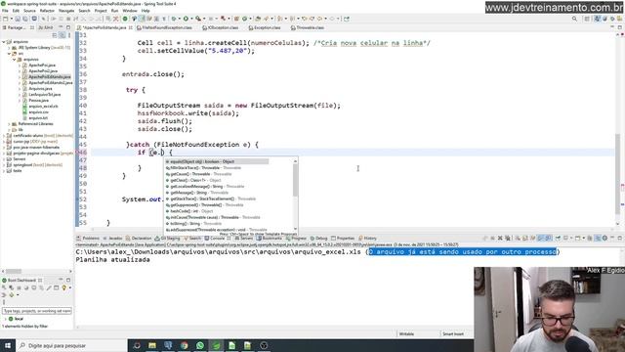Select arquivo.csv in the package tree
The height and width of the screenshot is (352, 625).
point(38,112)
